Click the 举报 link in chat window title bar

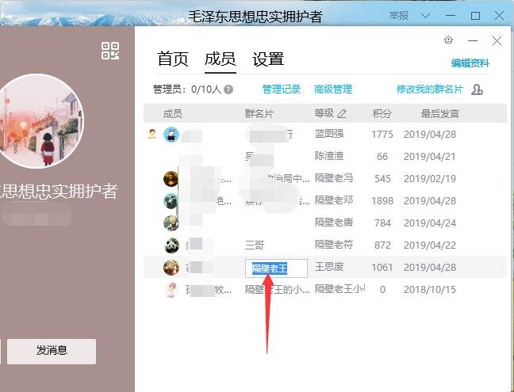(399, 15)
